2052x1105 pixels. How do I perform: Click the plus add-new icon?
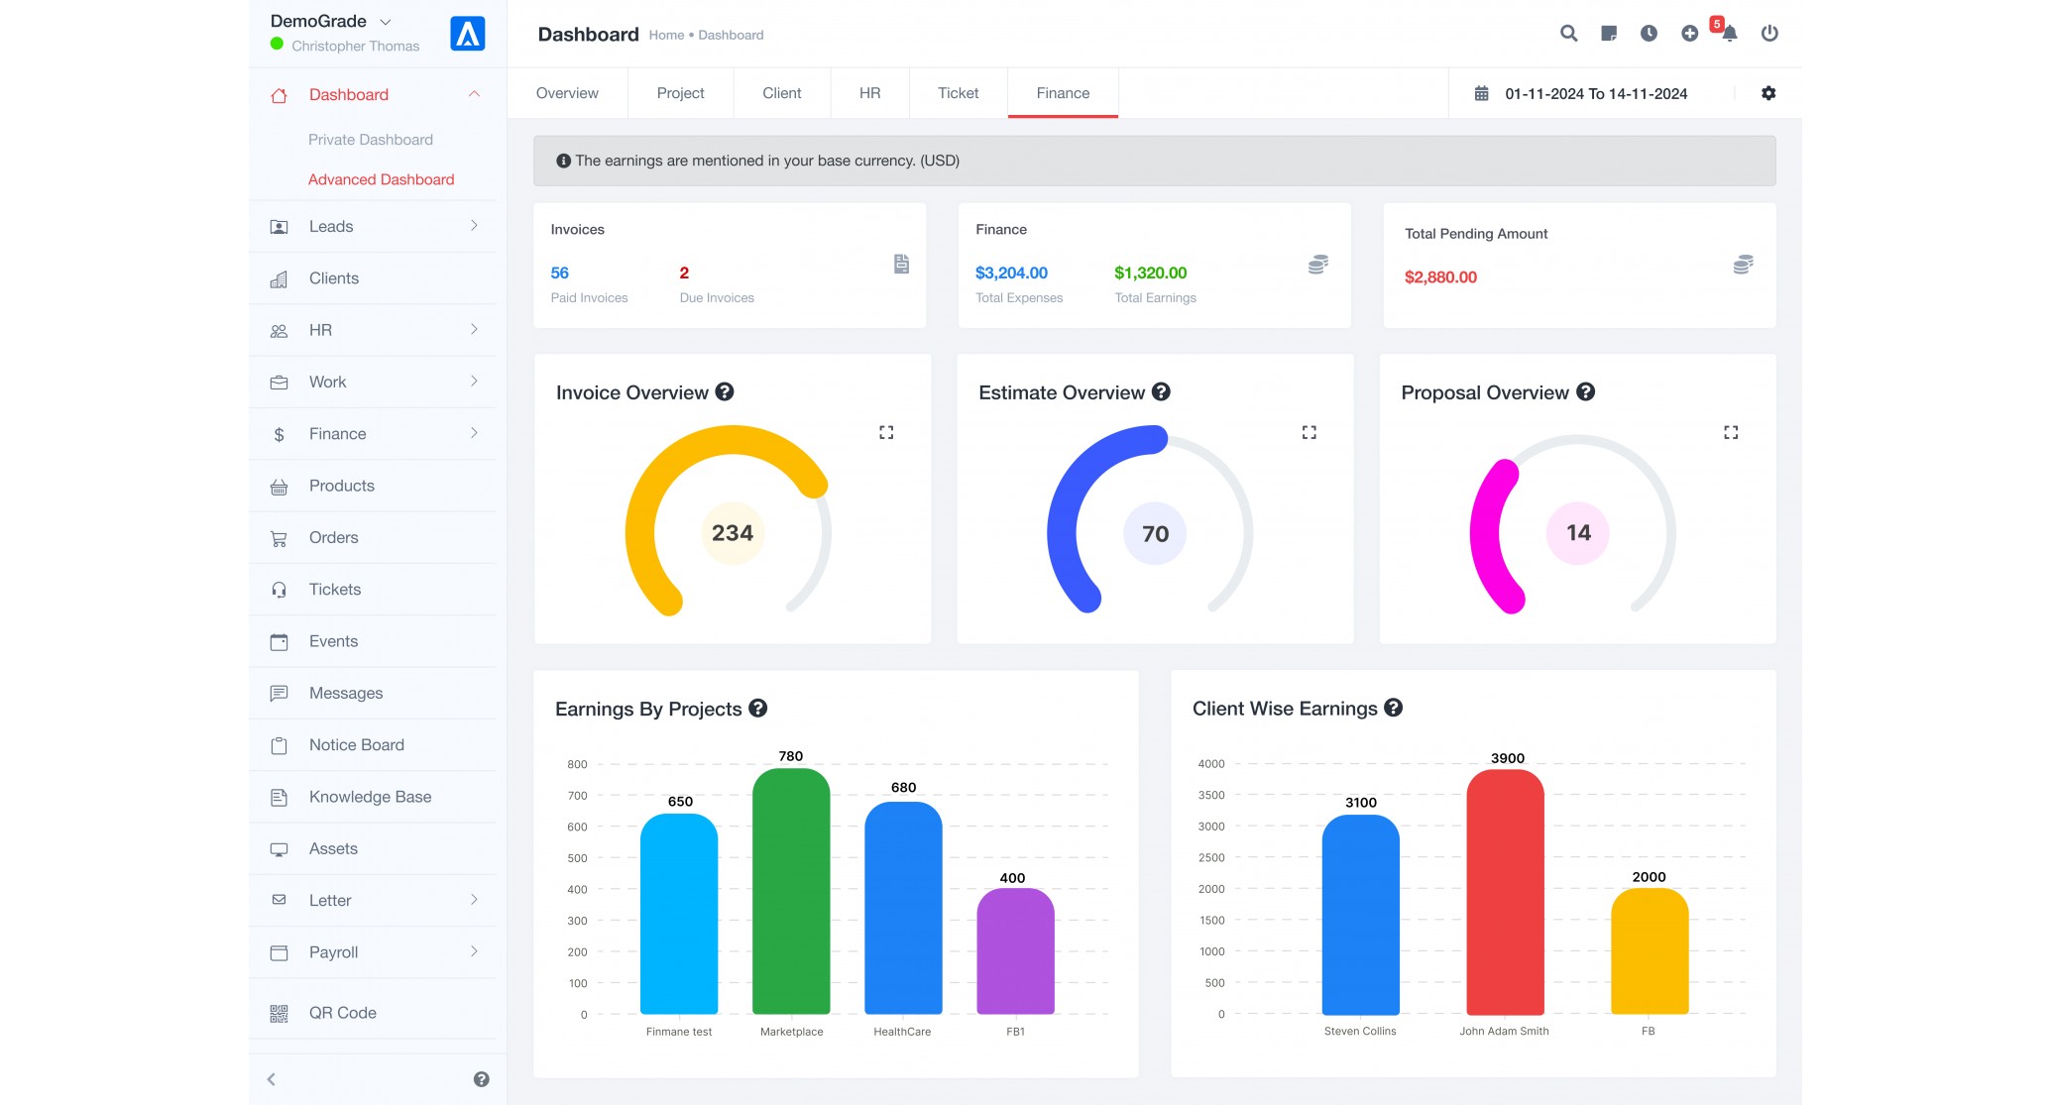click(1689, 33)
